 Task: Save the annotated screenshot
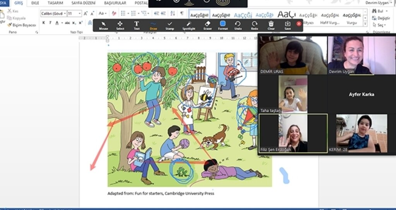coord(287,25)
